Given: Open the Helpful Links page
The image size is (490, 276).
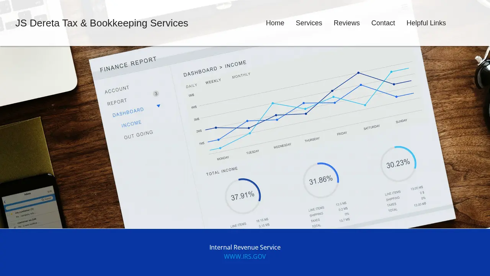Looking at the screenshot, I should (426, 23).
